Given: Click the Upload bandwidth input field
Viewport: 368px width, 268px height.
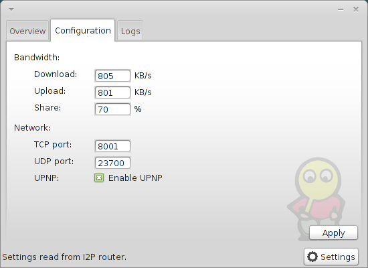Looking at the screenshot, I should (x=112, y=92).
